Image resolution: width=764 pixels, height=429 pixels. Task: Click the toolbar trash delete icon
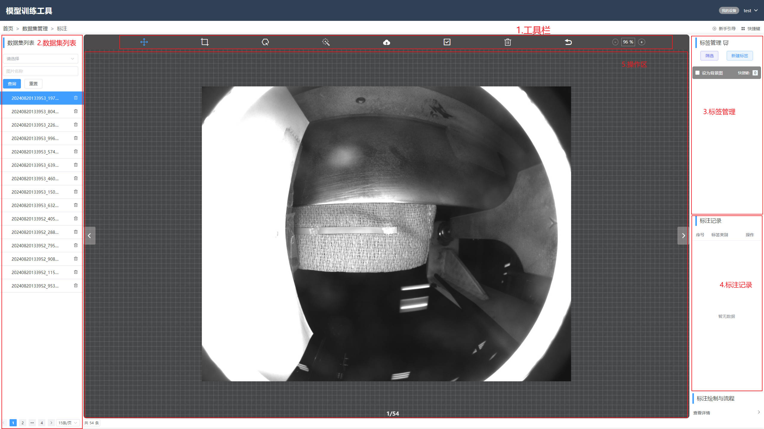(508, 42)
